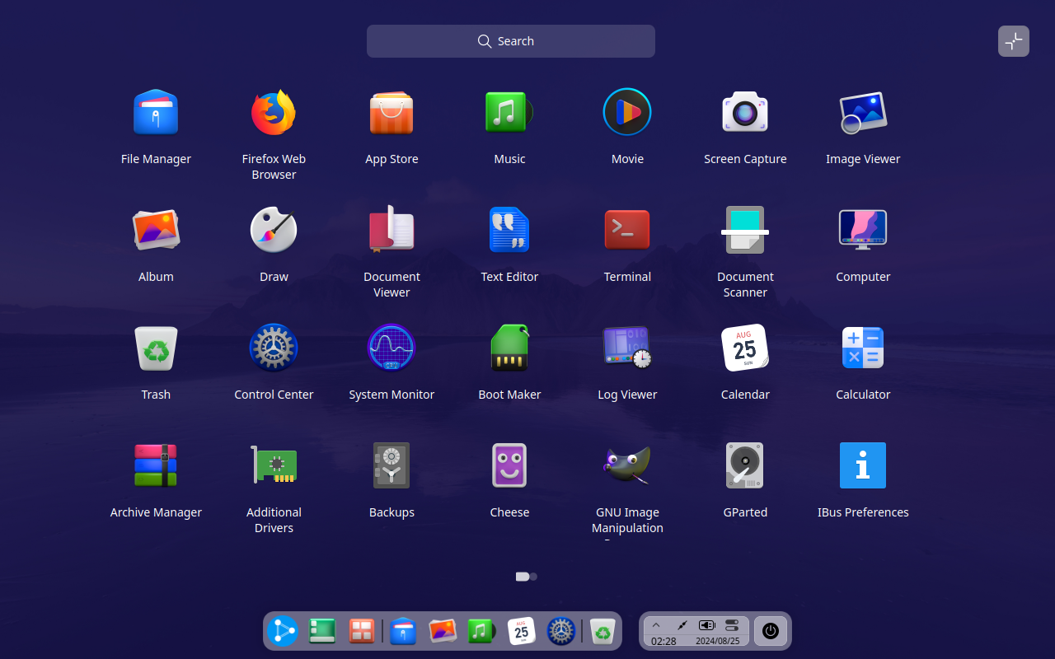Image resolution: width=1055 pixels, height=659 pixels.
Task: Start the Screen Capture tool
Action: click(745, 112)
